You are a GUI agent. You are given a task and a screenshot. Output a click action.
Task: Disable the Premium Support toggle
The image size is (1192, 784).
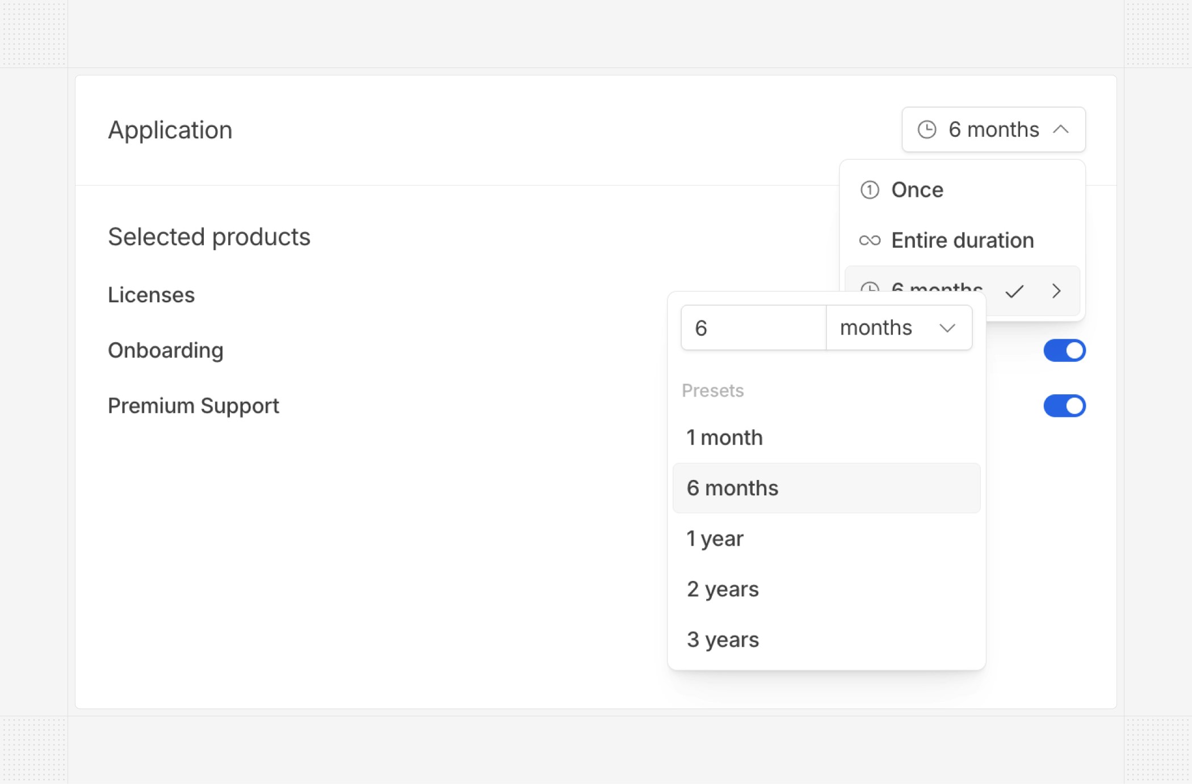point(1064,406)
